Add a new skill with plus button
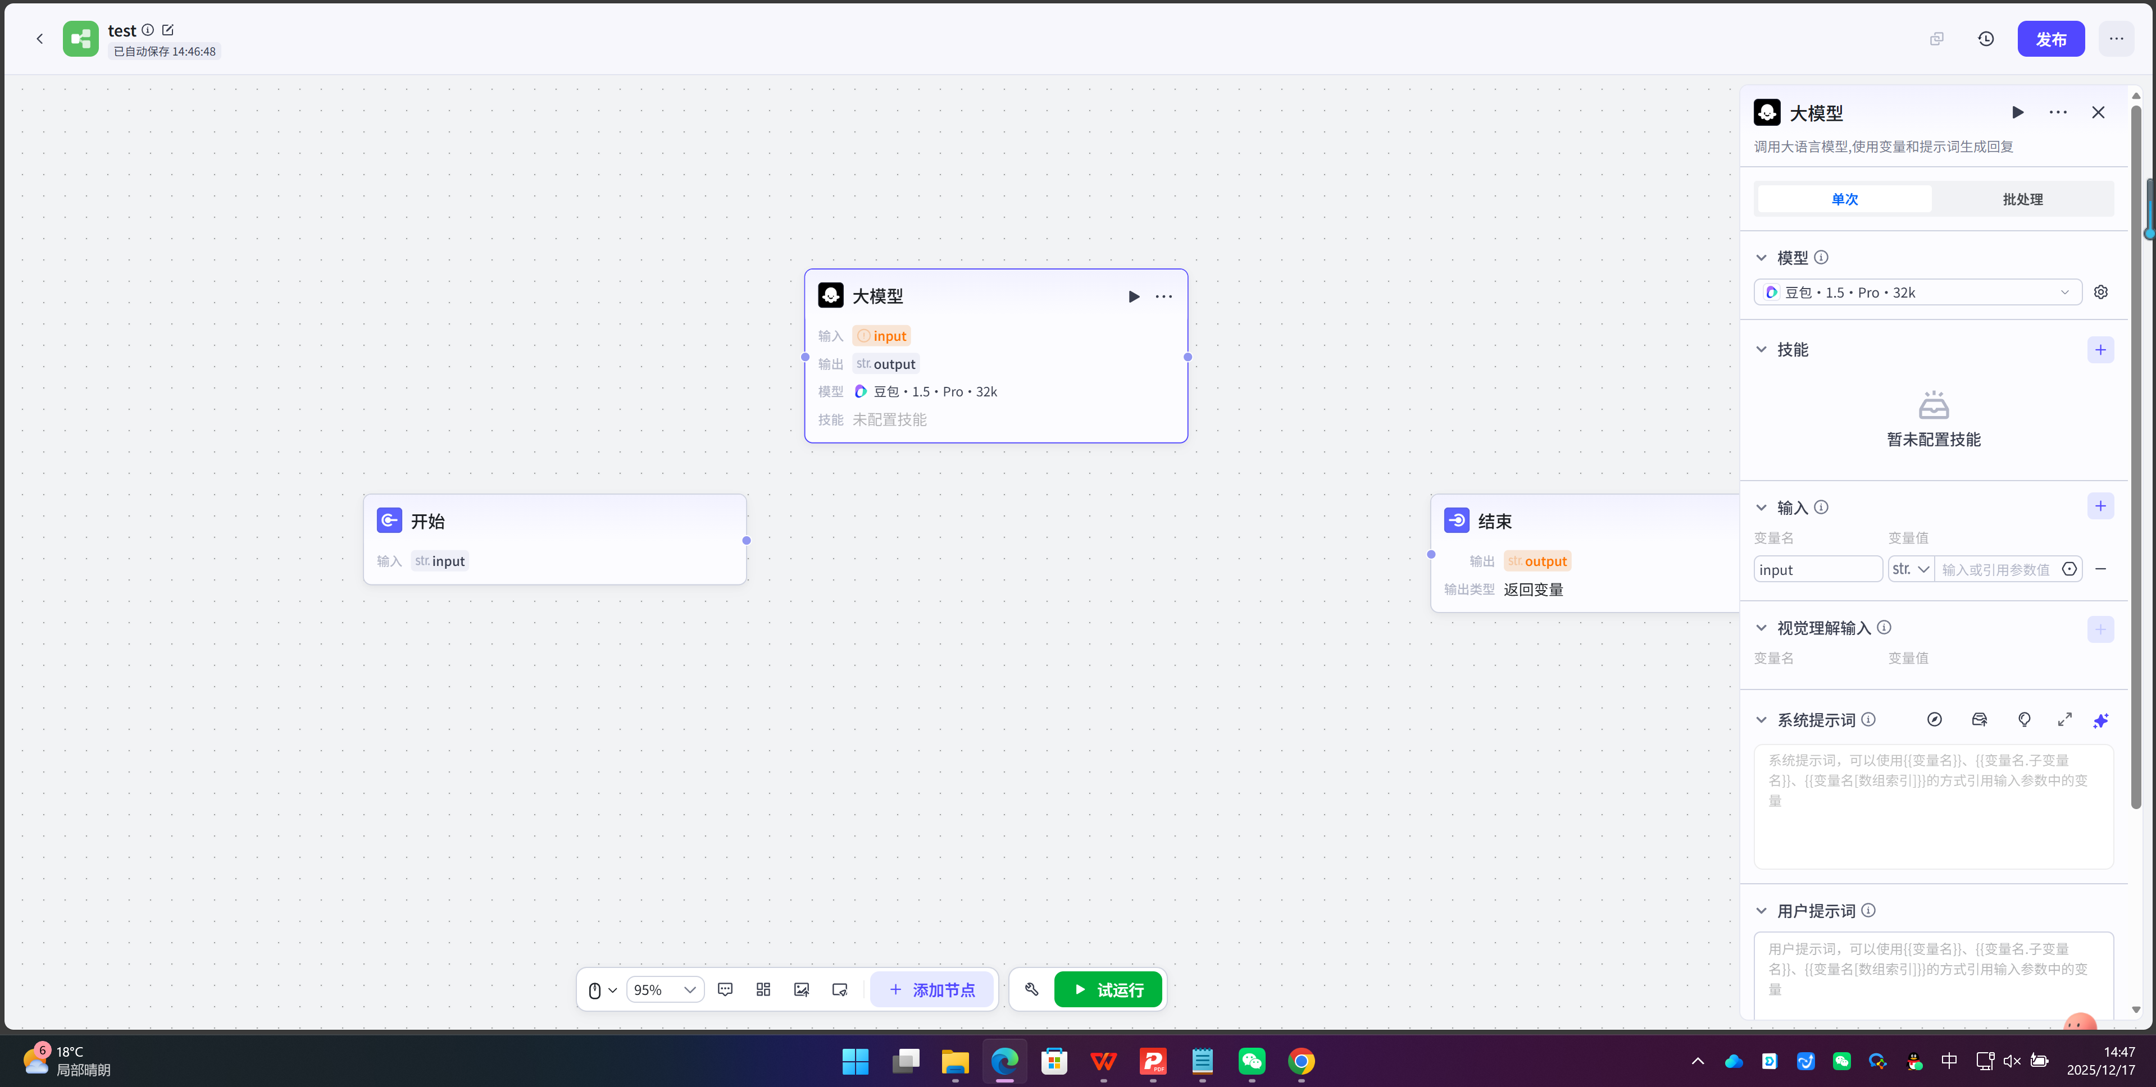The height and width of the screenshot is (1087, 2156). point(2100,350)
